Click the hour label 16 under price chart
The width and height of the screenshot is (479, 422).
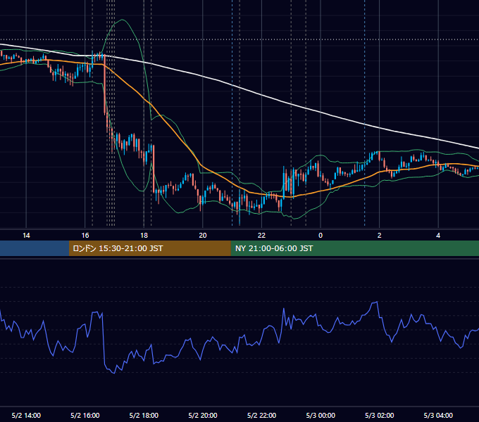click(x=85, y=236)
